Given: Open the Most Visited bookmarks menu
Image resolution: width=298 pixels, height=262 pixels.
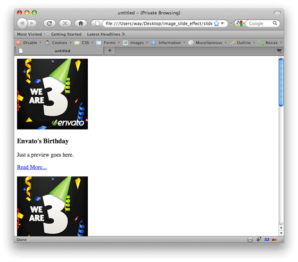Looking at the screenshot, I should [31, 35].
